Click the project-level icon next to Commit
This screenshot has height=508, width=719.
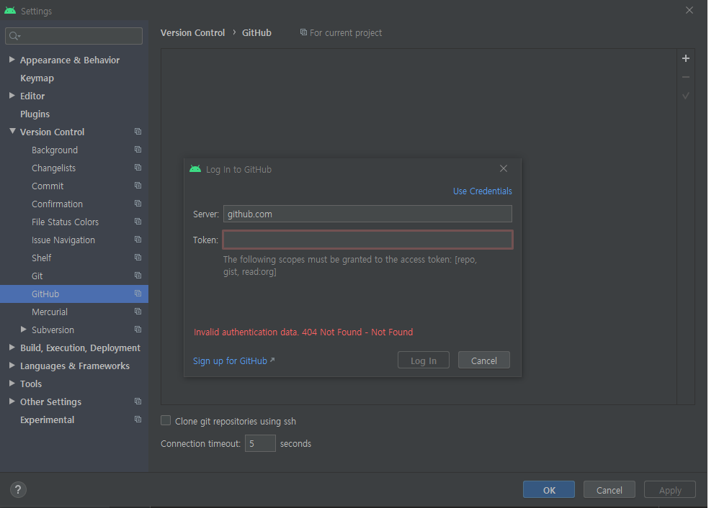138,185
